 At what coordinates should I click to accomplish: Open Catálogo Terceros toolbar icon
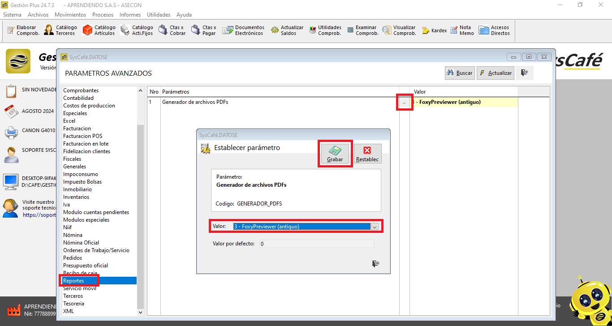click(61, 30)
